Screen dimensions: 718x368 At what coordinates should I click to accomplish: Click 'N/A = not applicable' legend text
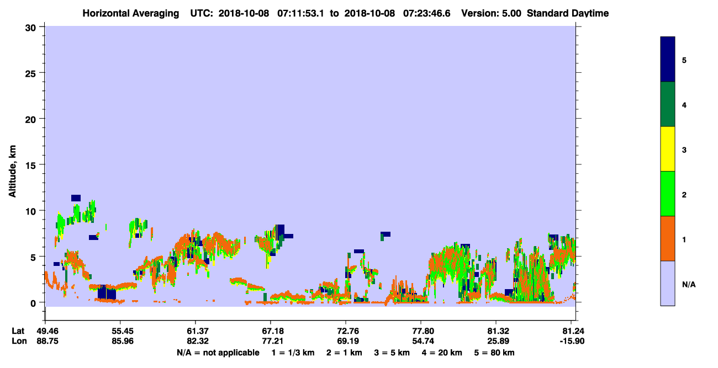218,353
